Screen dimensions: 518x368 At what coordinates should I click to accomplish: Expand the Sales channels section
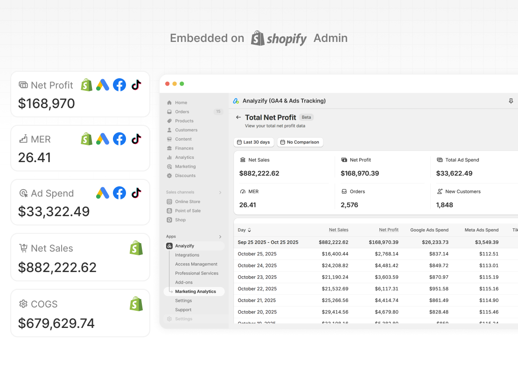221,192
